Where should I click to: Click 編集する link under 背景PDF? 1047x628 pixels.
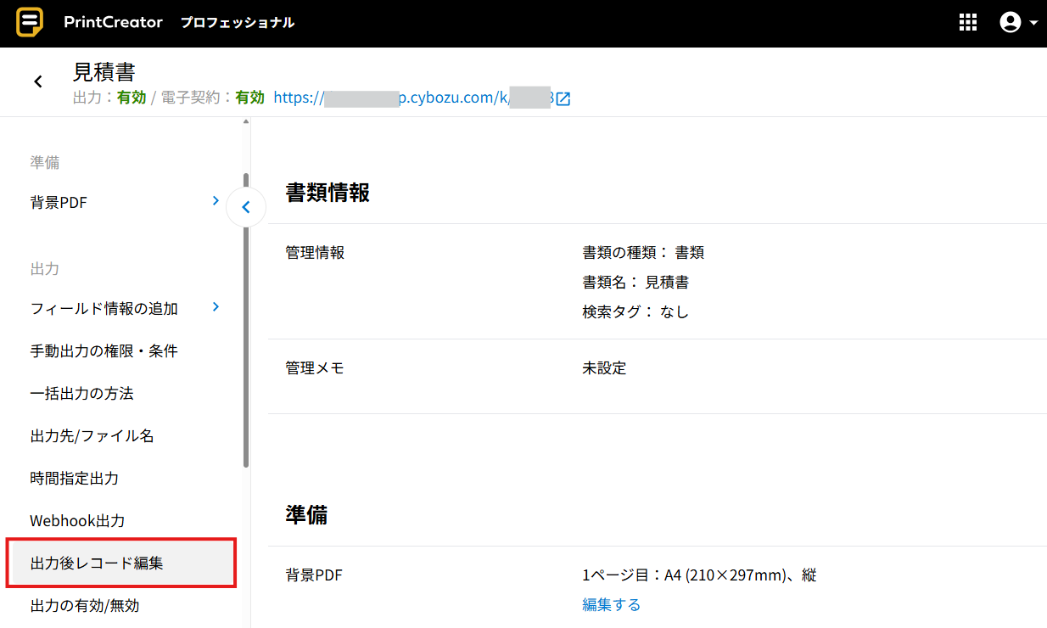tap(611, 604)
